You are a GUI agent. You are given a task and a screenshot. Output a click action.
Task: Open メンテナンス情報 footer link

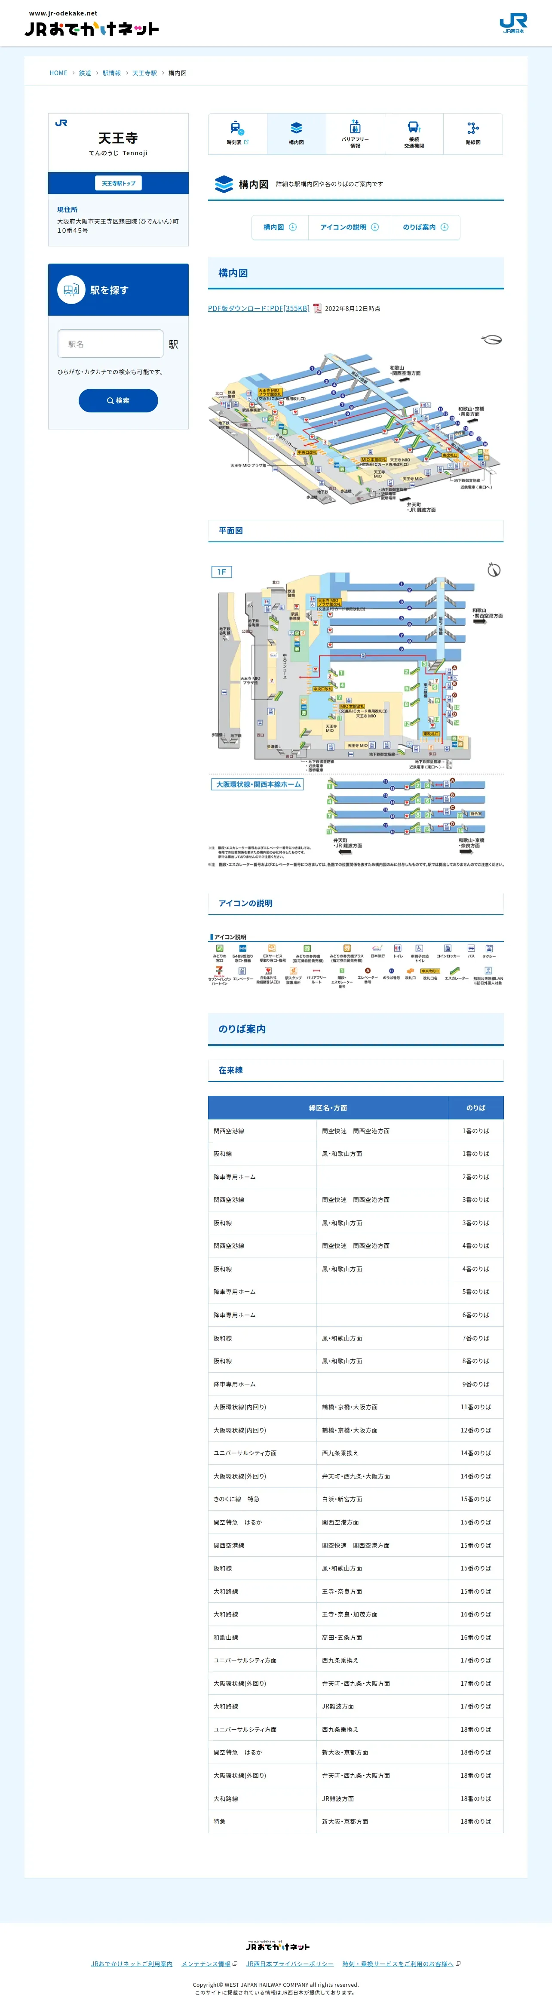pos(209,1964)
